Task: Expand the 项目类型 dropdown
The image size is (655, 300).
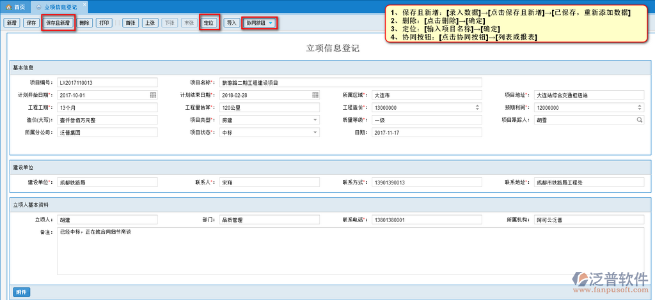Action: click(315, 120)
